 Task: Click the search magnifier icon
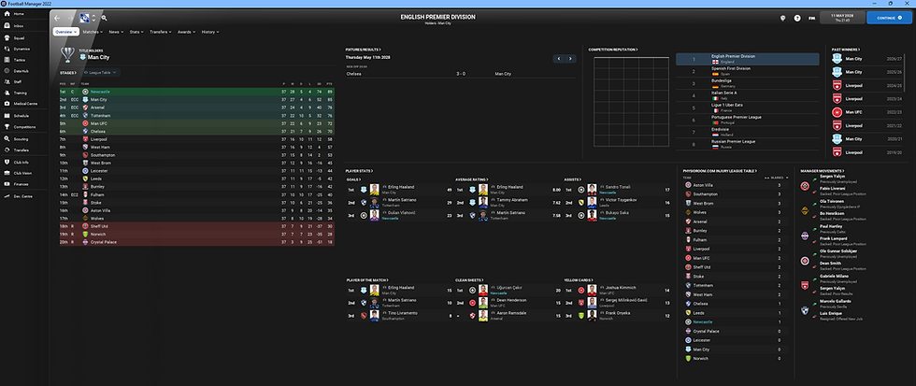coord(104,18)
